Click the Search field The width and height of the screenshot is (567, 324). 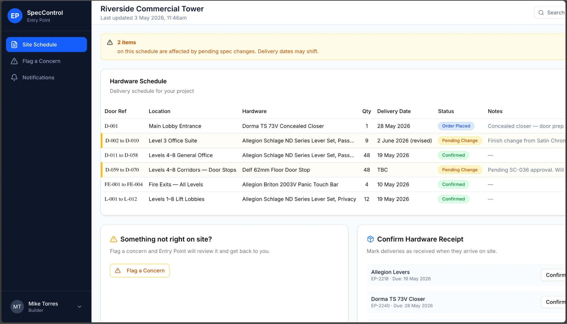coord(550,12)
